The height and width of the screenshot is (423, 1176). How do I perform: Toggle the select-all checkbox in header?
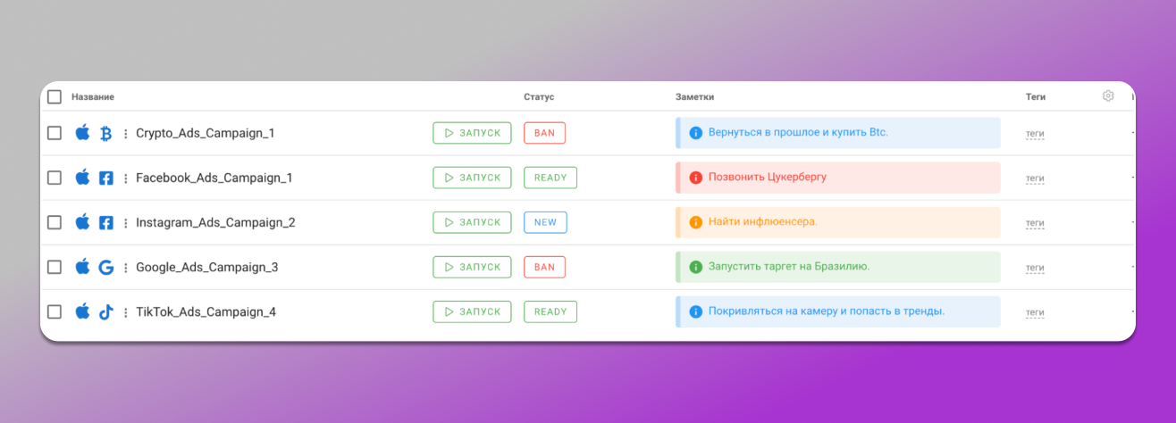(55, 96)
